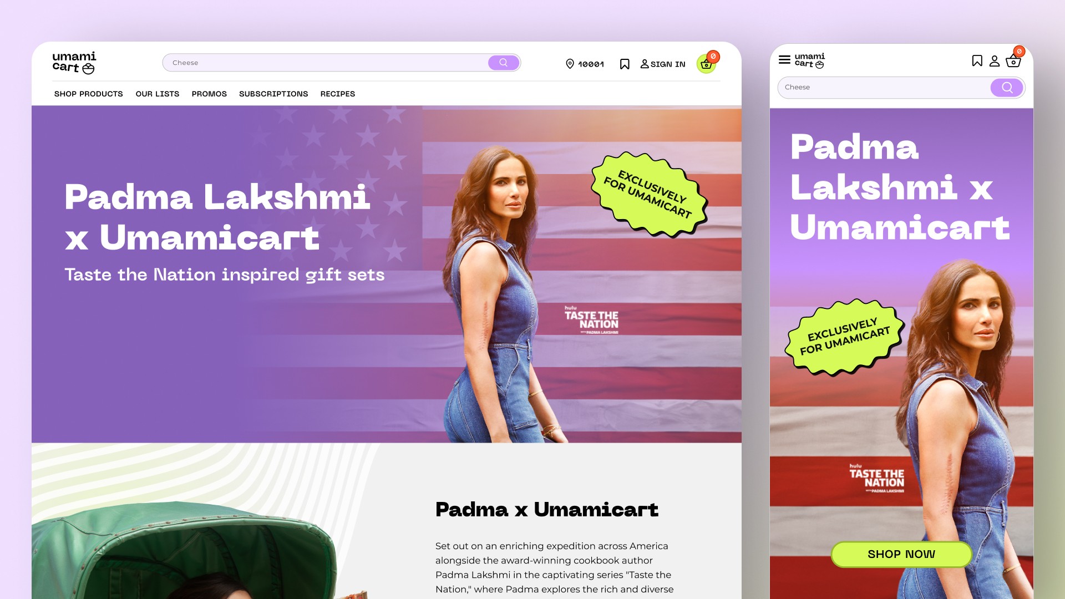Go to the Promos page
The image size is (1065, 599).
[x=209, y=94]
